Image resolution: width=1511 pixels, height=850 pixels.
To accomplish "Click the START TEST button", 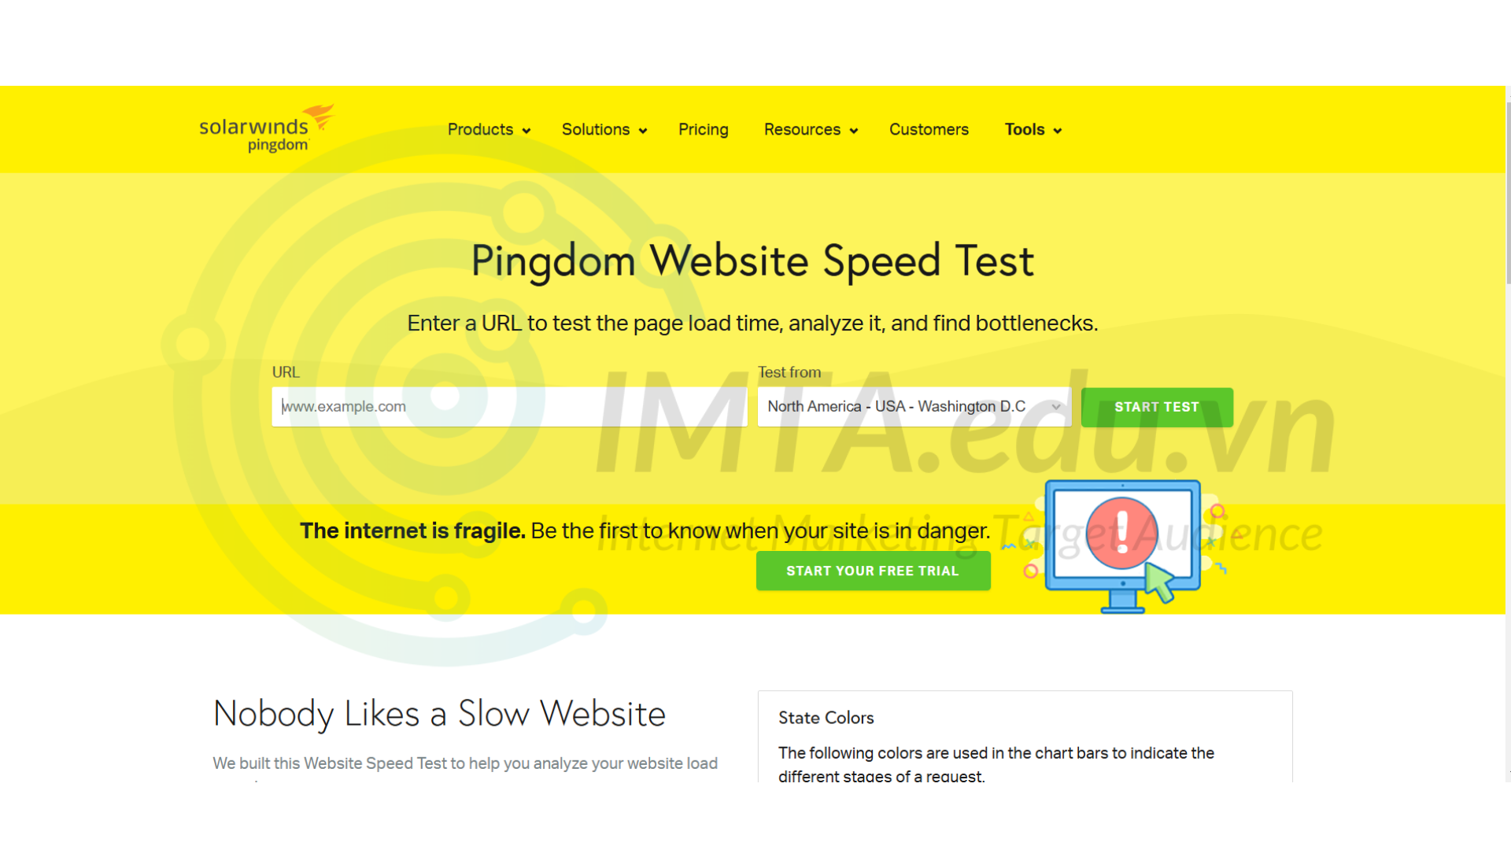I will tap(1157, 406).
